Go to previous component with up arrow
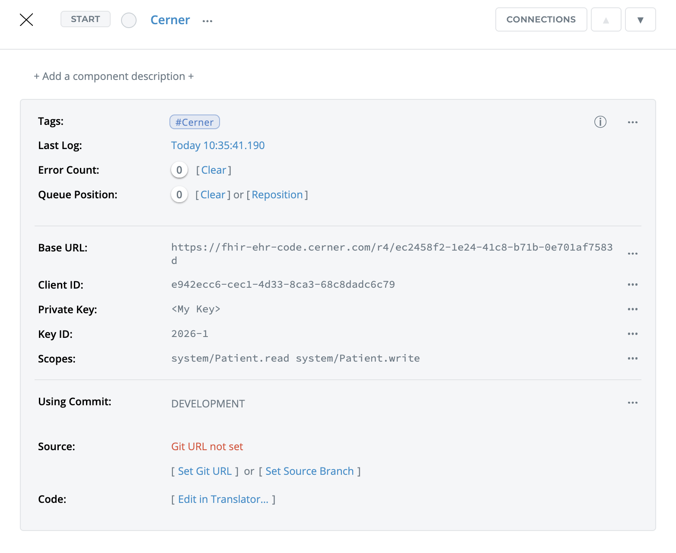676x553 pixels. click(x=606, y=20)
